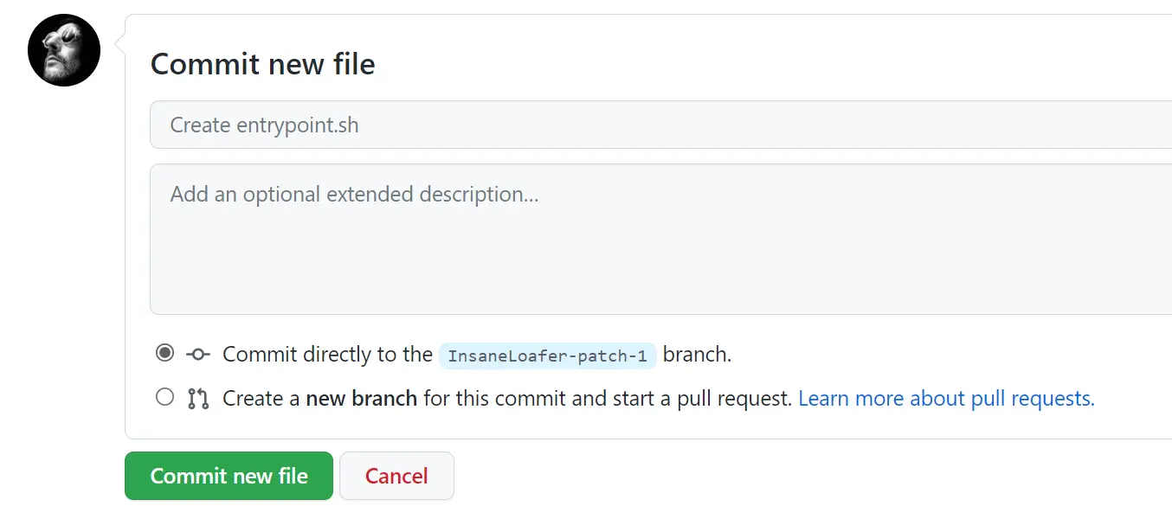Click the git commit icon
Viewport: 1172px width, 519px height.
(198, 355)
